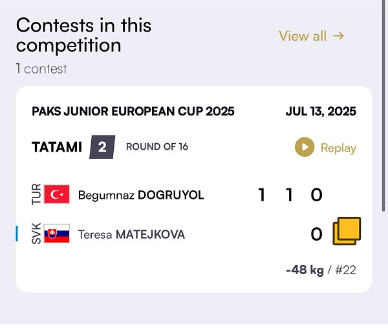
Task: Click Dogruyol's score 1 1 0
Action: [290, 195]
